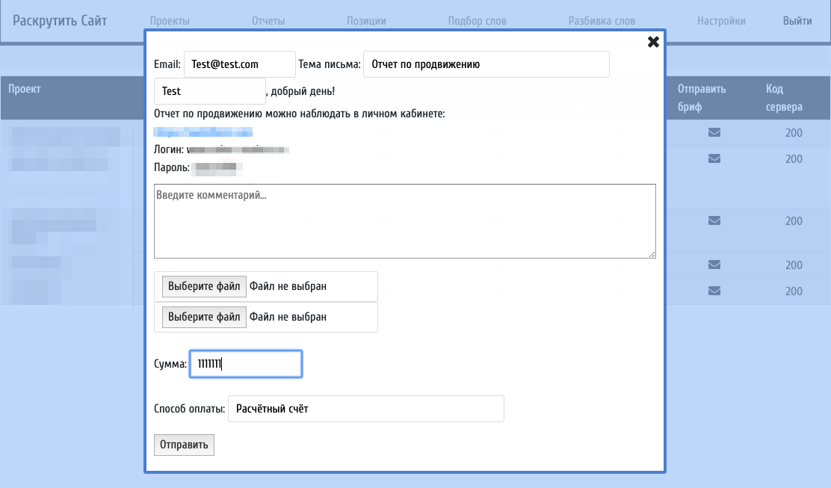Open Настройки in the top navigation
831x488 pixels.
721,21
